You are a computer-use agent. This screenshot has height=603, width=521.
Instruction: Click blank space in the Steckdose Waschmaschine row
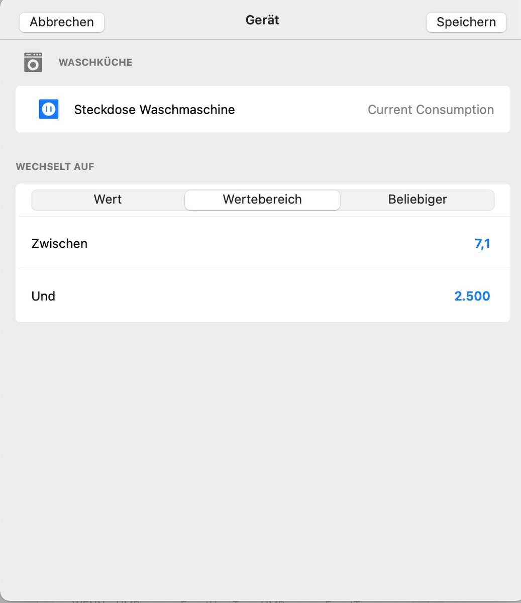click(x=301, y=110)
